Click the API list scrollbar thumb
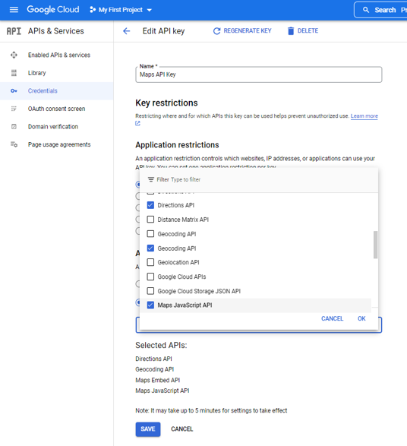The image size is (407, 446). [375, 245]
